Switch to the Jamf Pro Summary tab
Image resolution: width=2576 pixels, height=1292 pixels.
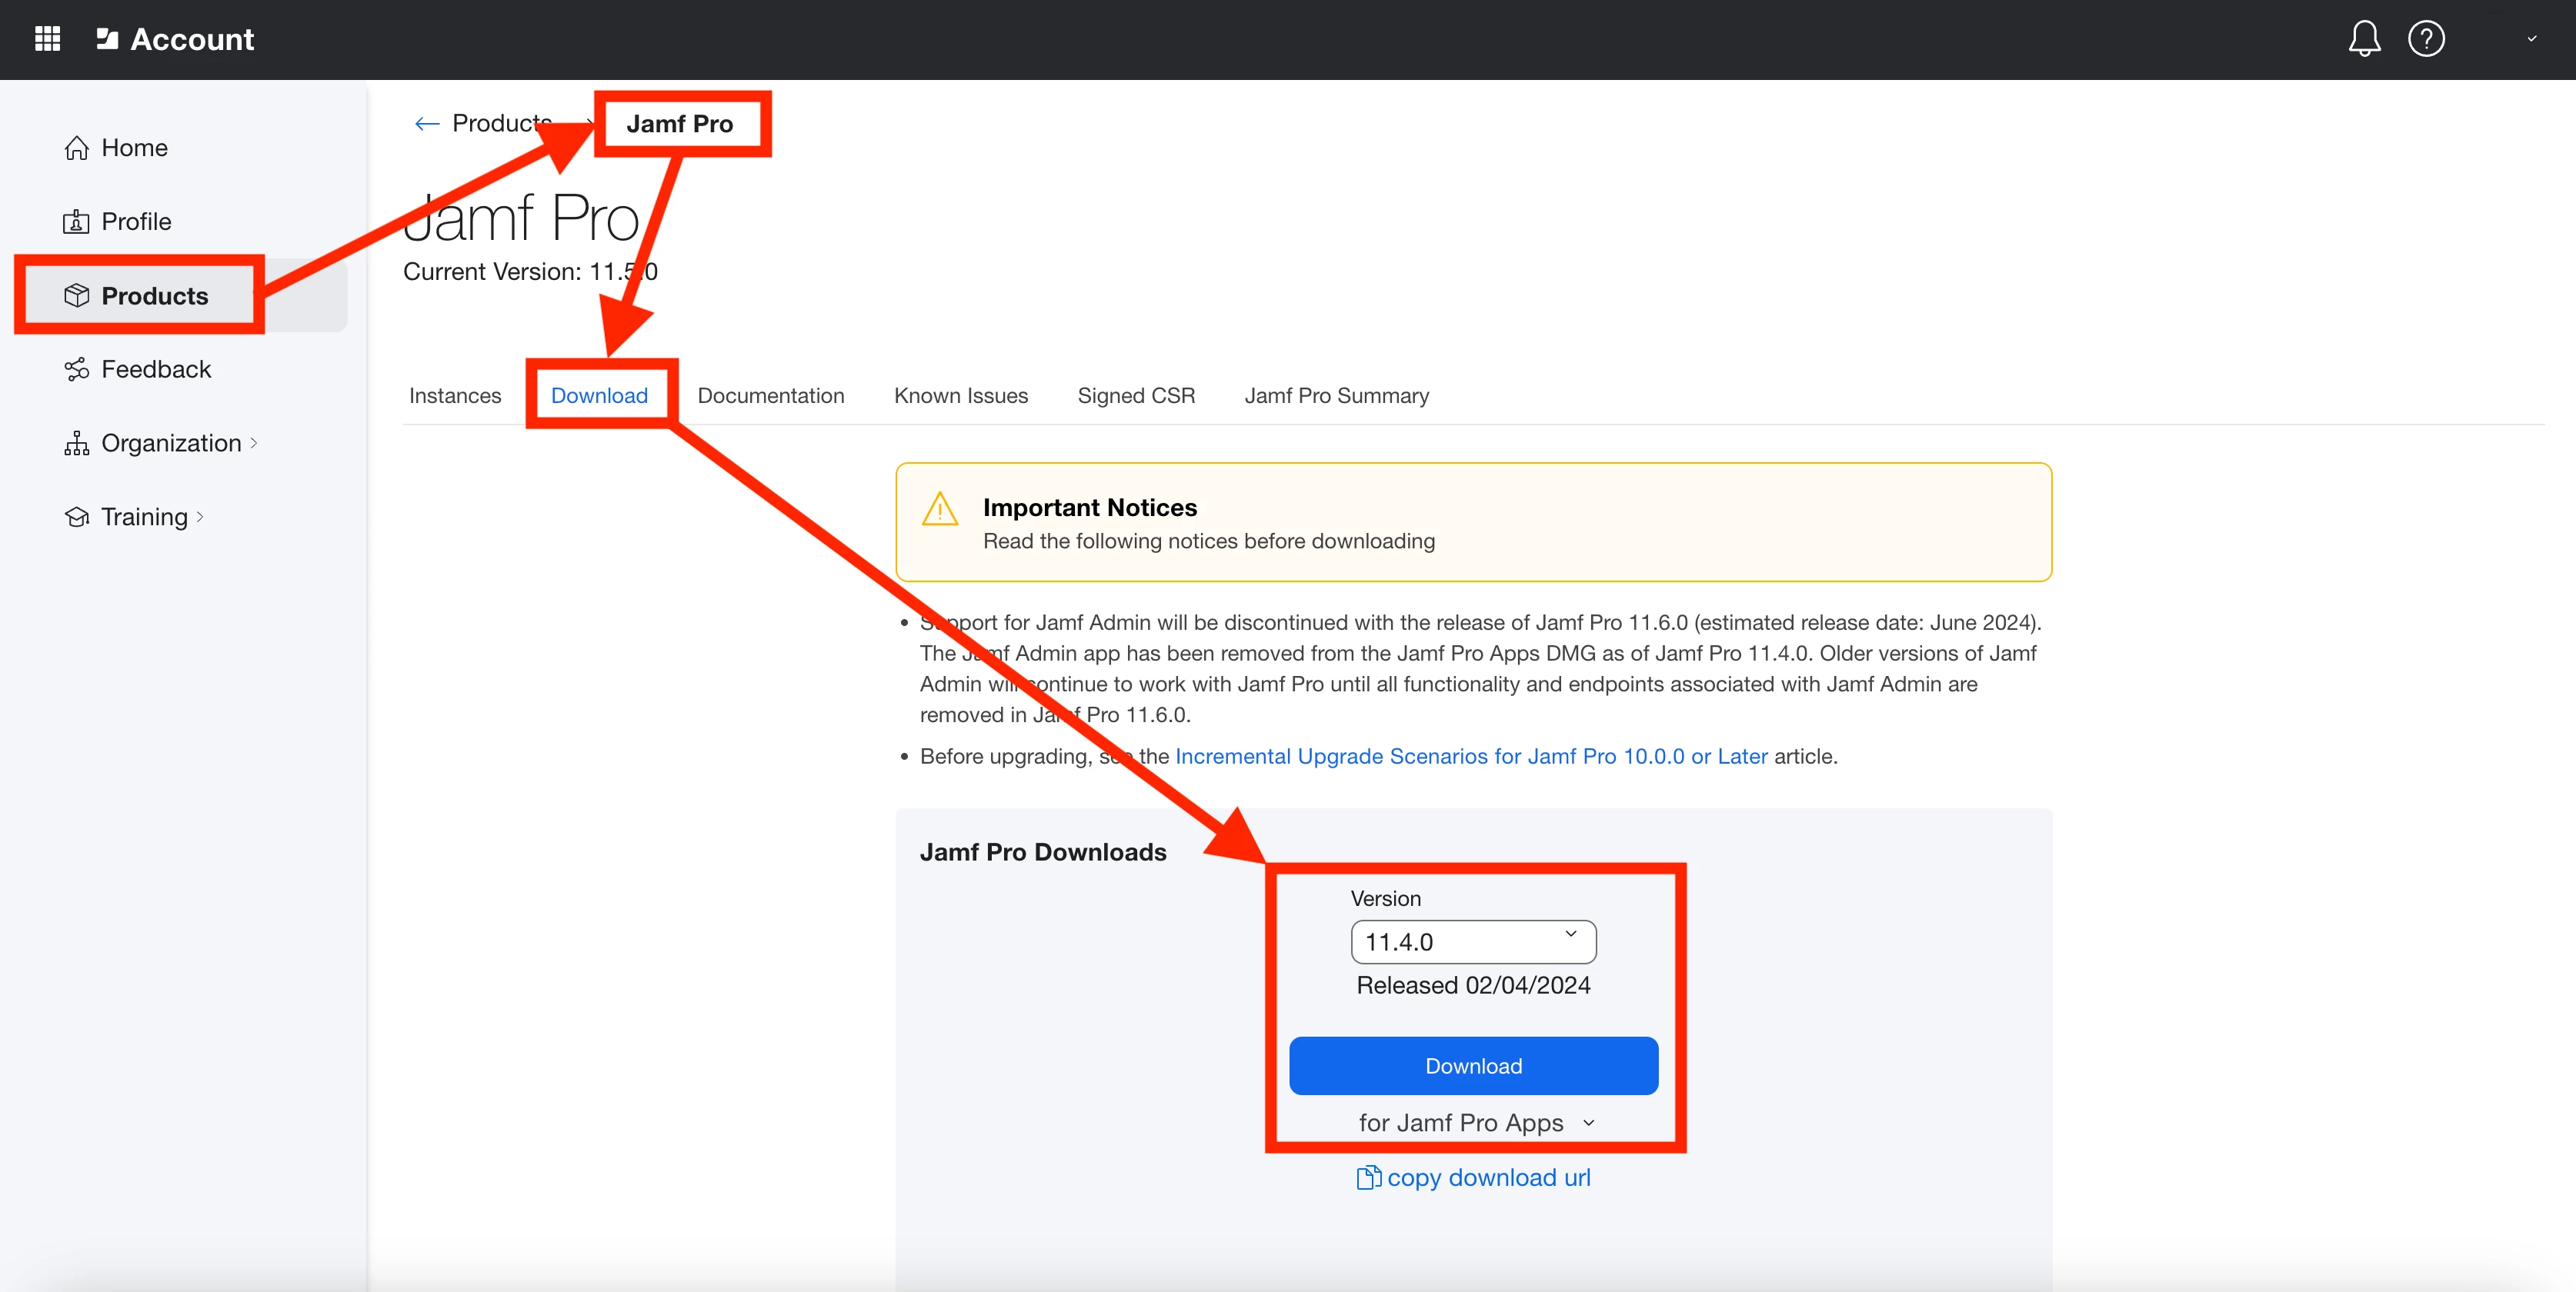1337,396
